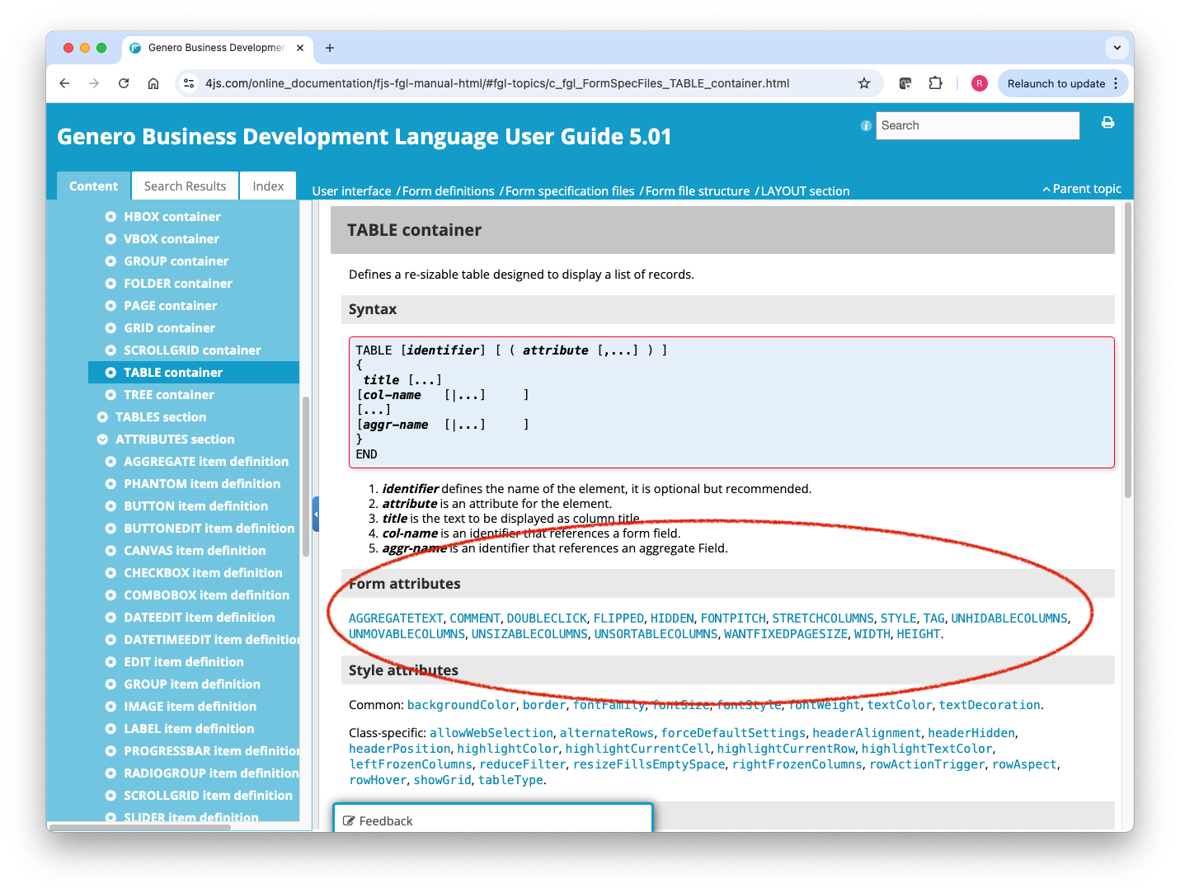Open the Parent topic link
The width and height of the screenshot is (1180, 893).
tap(1082, 189)
